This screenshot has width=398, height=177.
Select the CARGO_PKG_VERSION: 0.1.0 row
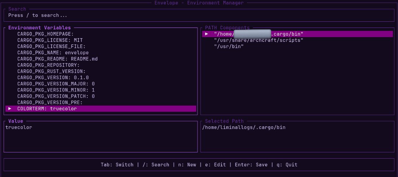coord(101,77)
